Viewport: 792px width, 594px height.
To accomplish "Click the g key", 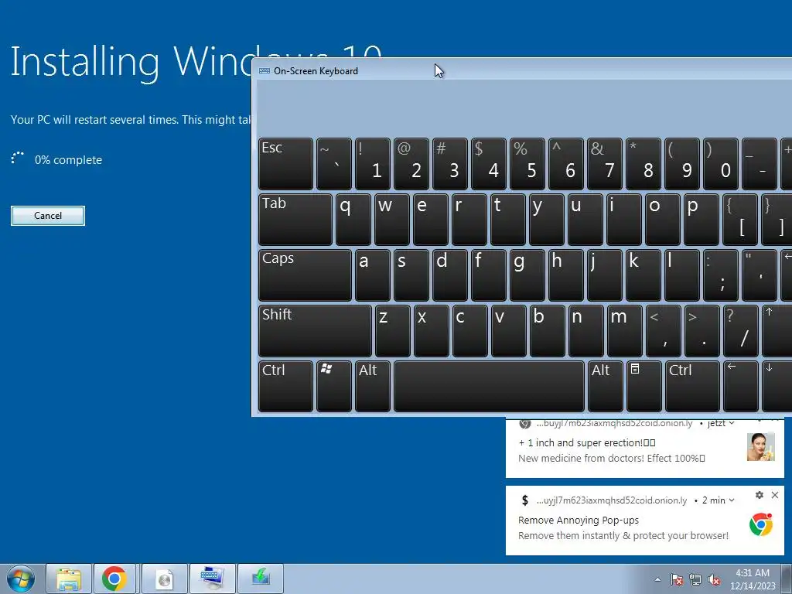I will click(527, 275).
